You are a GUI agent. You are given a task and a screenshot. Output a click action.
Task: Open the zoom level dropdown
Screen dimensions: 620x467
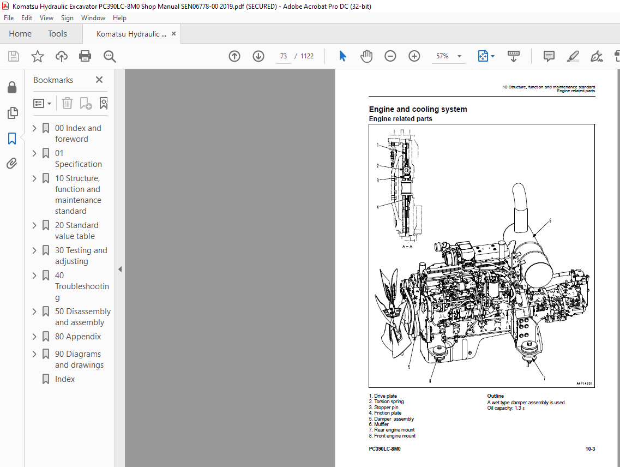(x=460, y=56)
